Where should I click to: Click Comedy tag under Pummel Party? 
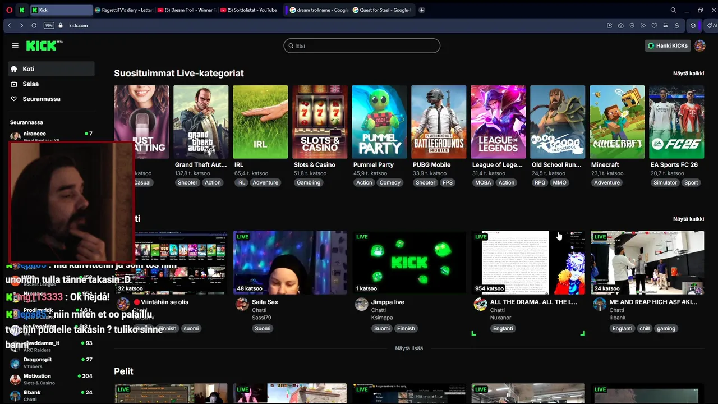click(390, 183)
